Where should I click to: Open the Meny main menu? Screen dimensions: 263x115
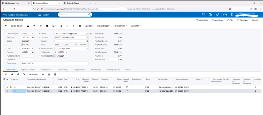click(44, 15)
